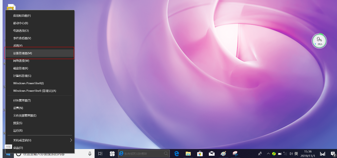Expand the 关机或注销 submenu

(71, 140)
